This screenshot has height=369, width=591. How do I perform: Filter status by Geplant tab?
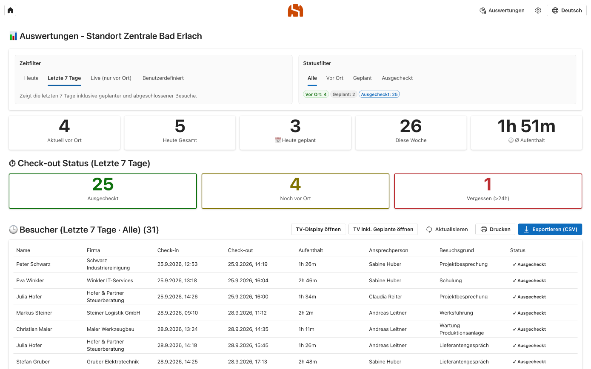click(x=363, y=78)
